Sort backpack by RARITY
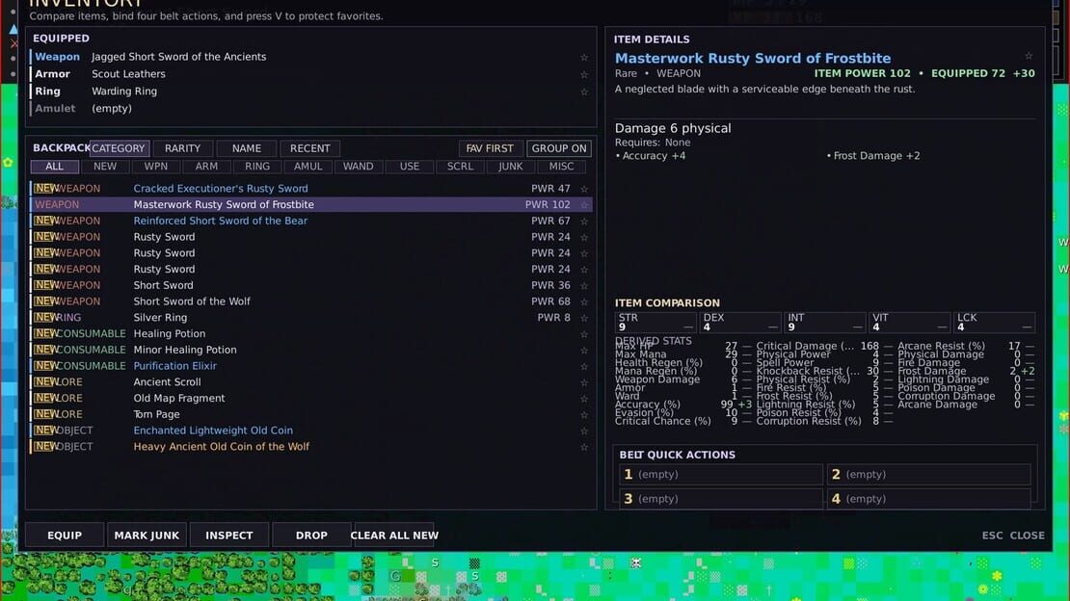The width and height of the screenshot is (1070, 601). [x=182, y=148]
